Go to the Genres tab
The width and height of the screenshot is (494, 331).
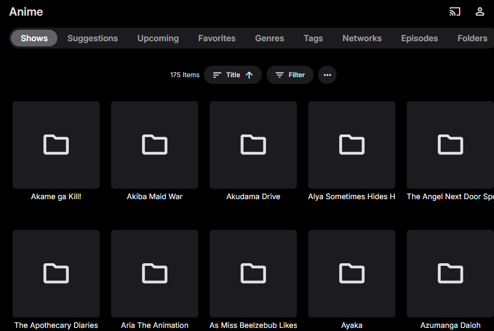coord(269,38)
